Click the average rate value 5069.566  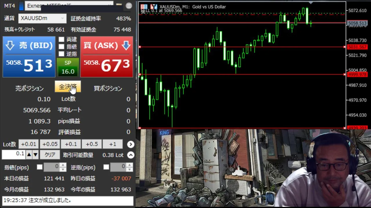pos(37,110)
